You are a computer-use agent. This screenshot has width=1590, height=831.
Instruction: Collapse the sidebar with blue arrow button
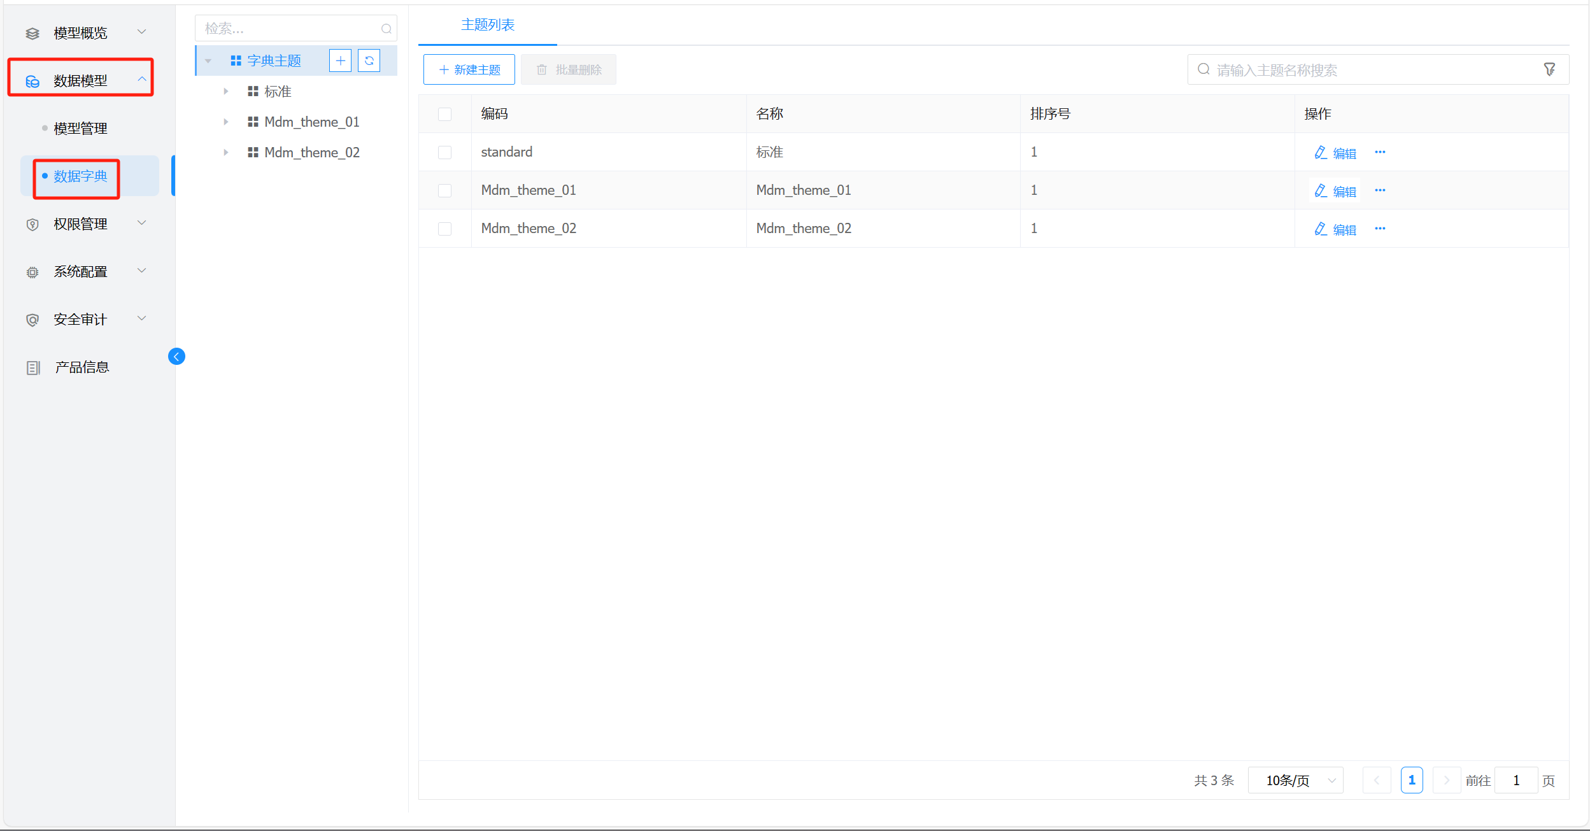176,357
